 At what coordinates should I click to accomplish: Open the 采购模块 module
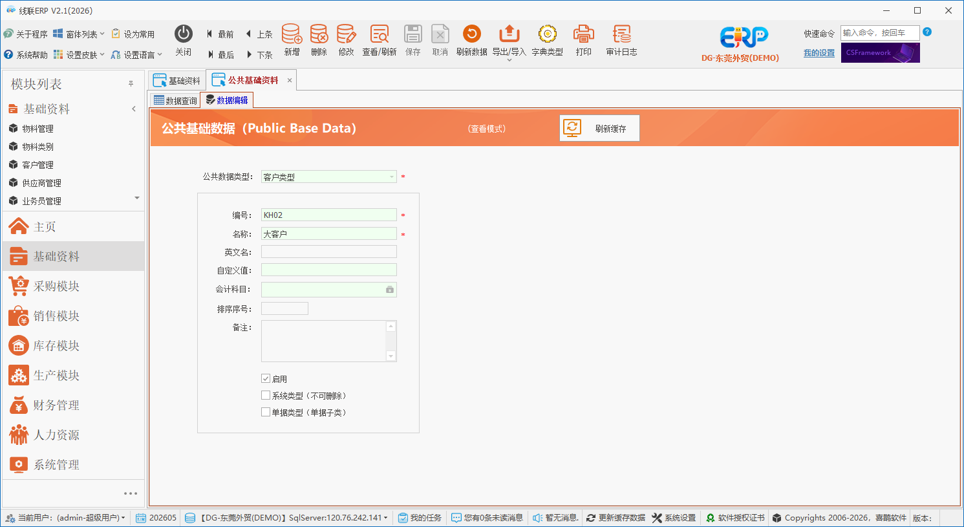coord(74,286)
